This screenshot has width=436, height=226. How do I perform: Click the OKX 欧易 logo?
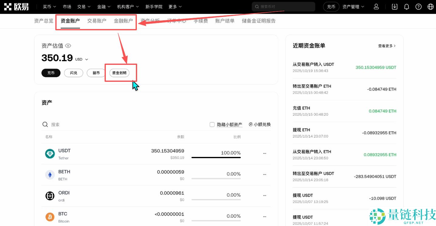pos(17,6)
